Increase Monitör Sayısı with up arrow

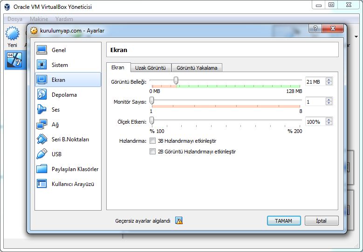click(x=329, y=100)
